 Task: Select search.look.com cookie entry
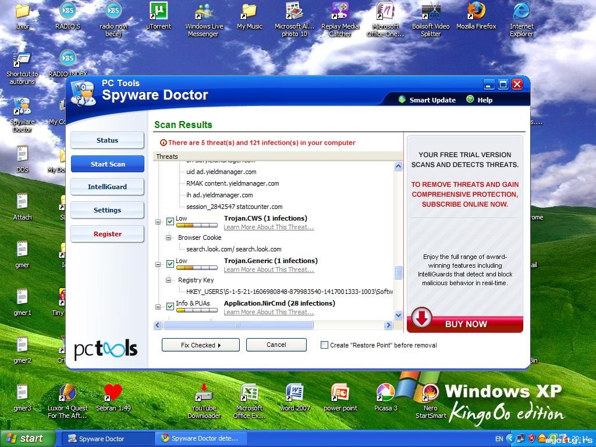point(234,249)
